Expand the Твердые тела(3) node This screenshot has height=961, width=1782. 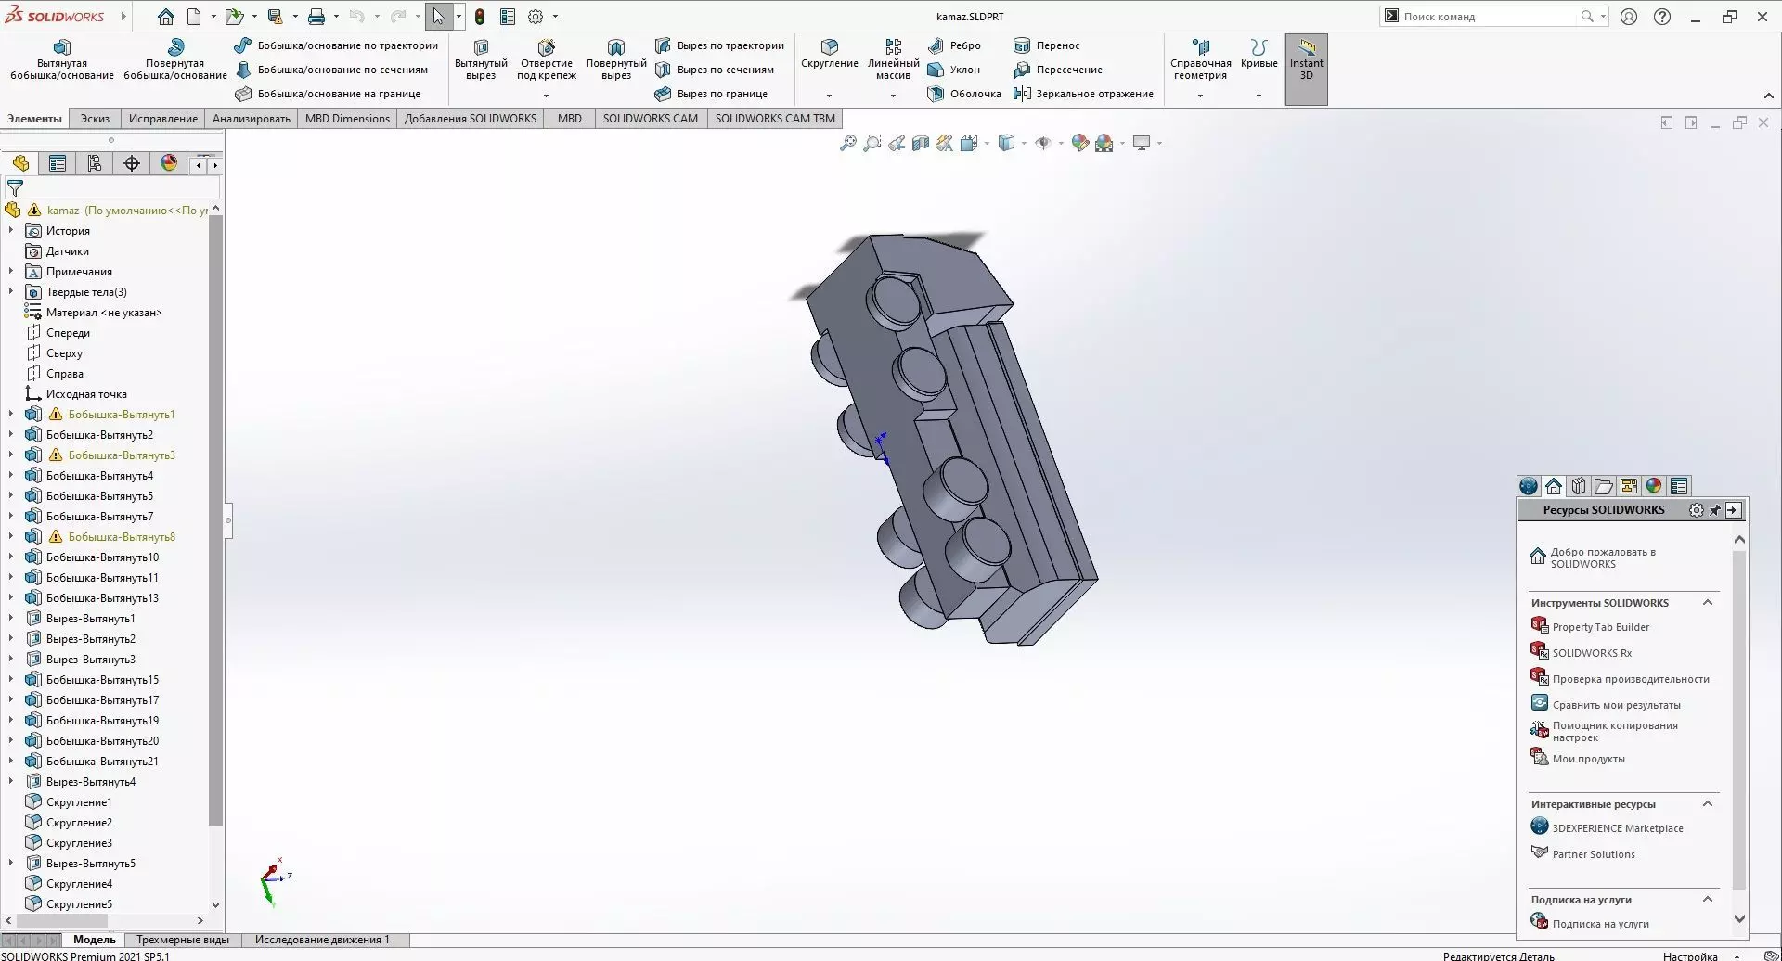11,292
